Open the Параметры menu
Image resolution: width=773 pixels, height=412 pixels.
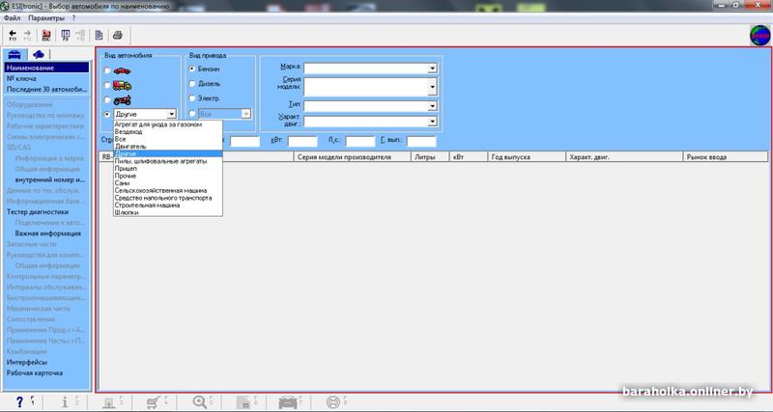(46, 18)
